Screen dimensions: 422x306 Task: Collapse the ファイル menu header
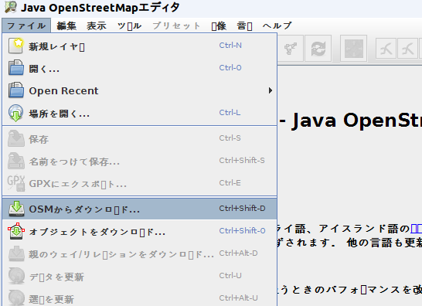(x=26, y=25)
